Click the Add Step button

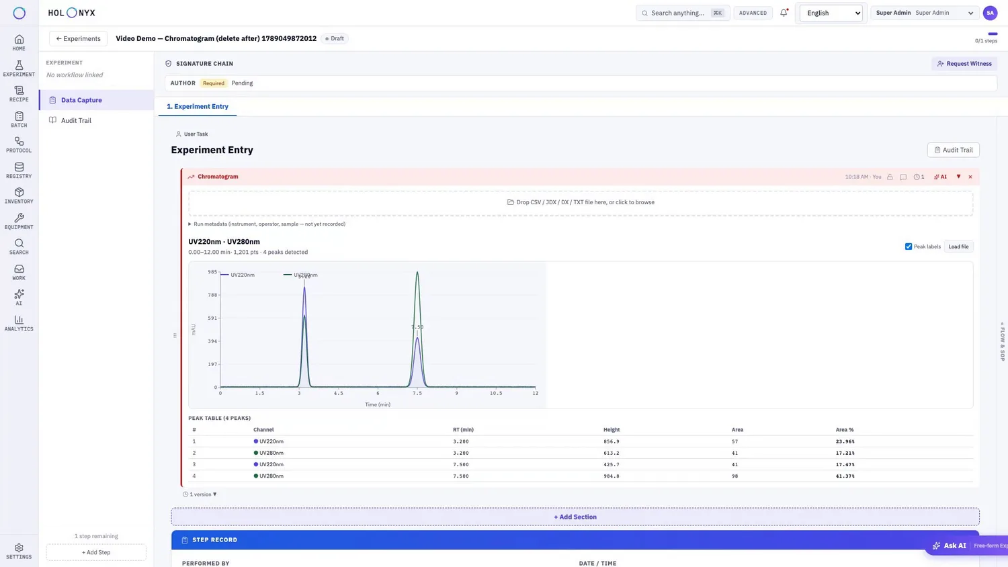click(96, 552)
